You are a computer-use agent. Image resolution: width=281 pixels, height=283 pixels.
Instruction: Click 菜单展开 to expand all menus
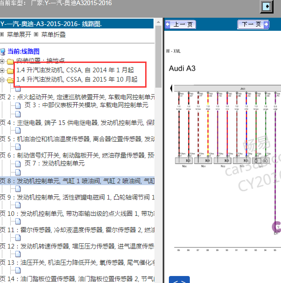[x=19, y=35]
